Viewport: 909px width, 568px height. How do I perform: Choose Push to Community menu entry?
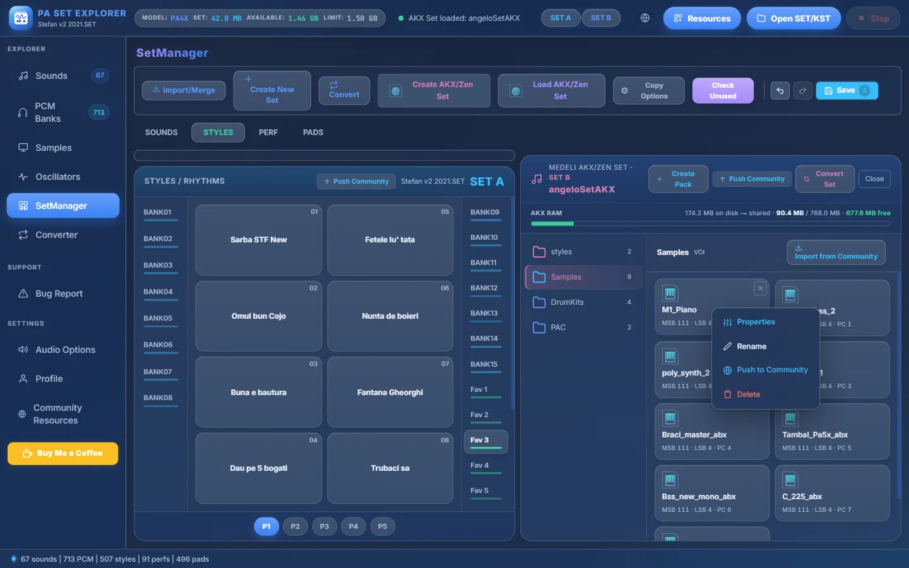click(766, 370)
